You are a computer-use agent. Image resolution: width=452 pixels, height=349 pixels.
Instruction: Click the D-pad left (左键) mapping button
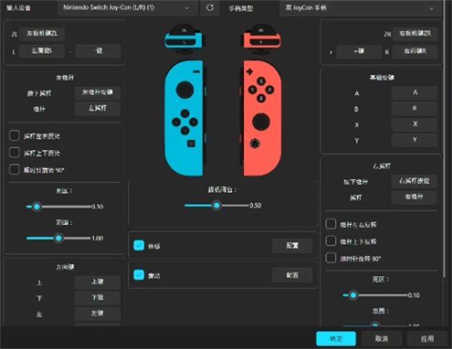coord(97,314)
